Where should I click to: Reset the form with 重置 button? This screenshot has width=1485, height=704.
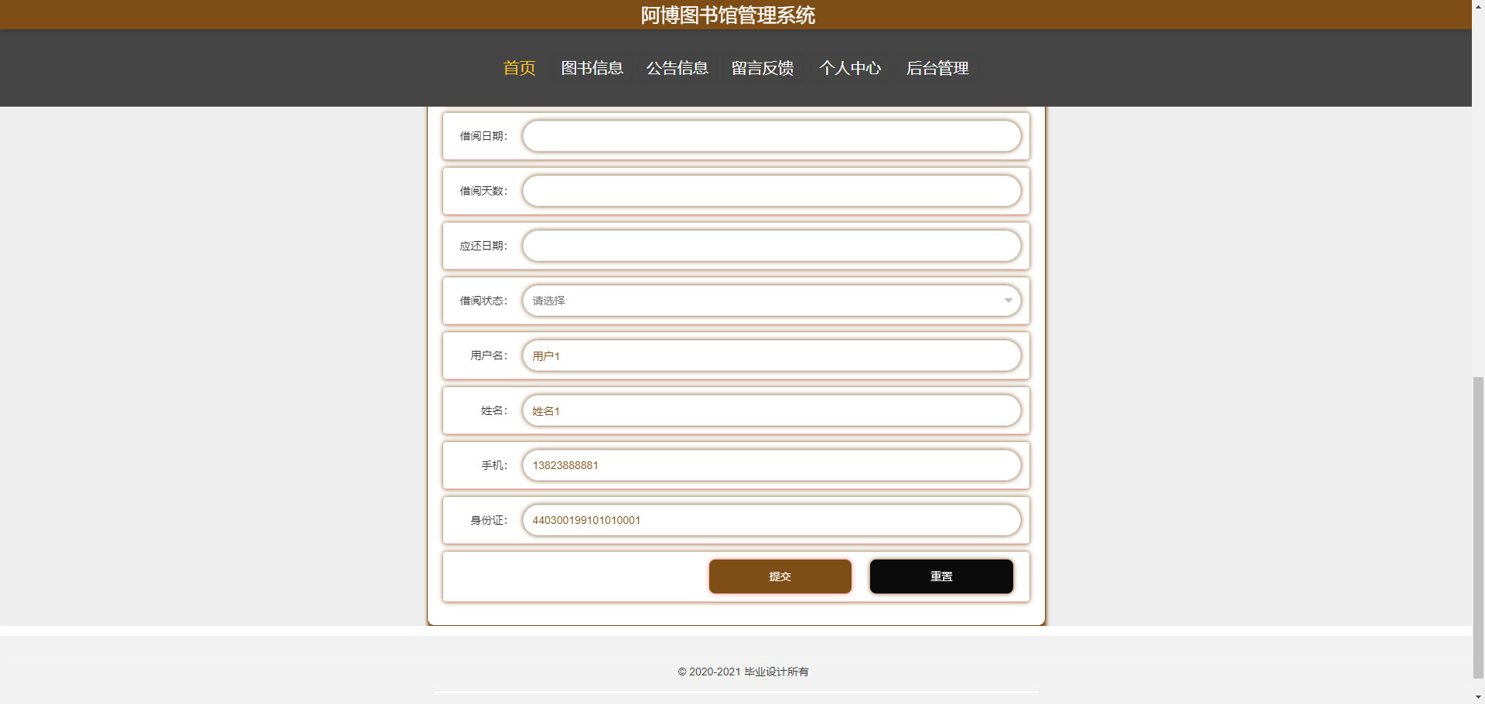coord(941,576)
